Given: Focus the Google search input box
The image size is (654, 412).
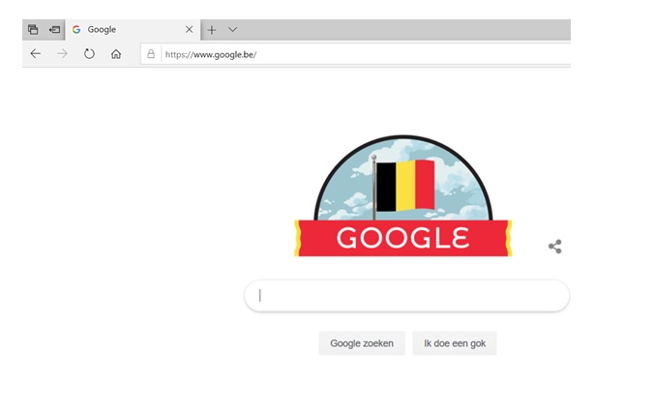Looking at the screenshot, I should click(406, 296).
